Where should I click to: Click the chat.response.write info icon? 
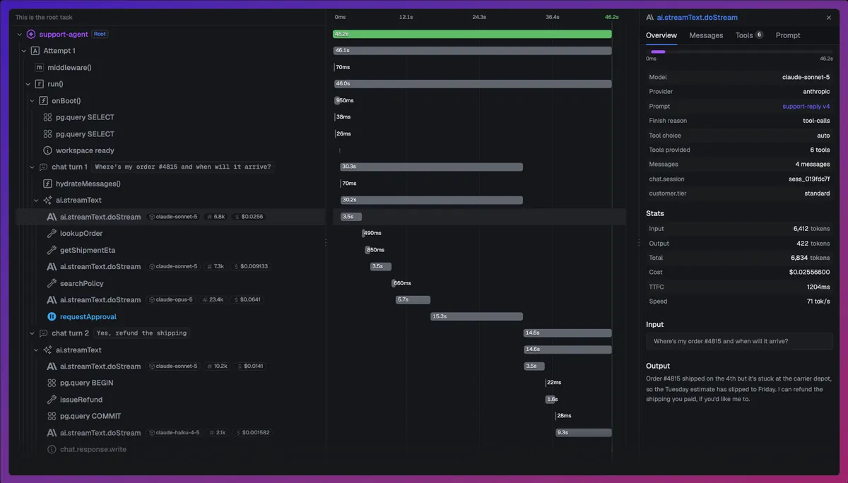(x=52, y=449)
